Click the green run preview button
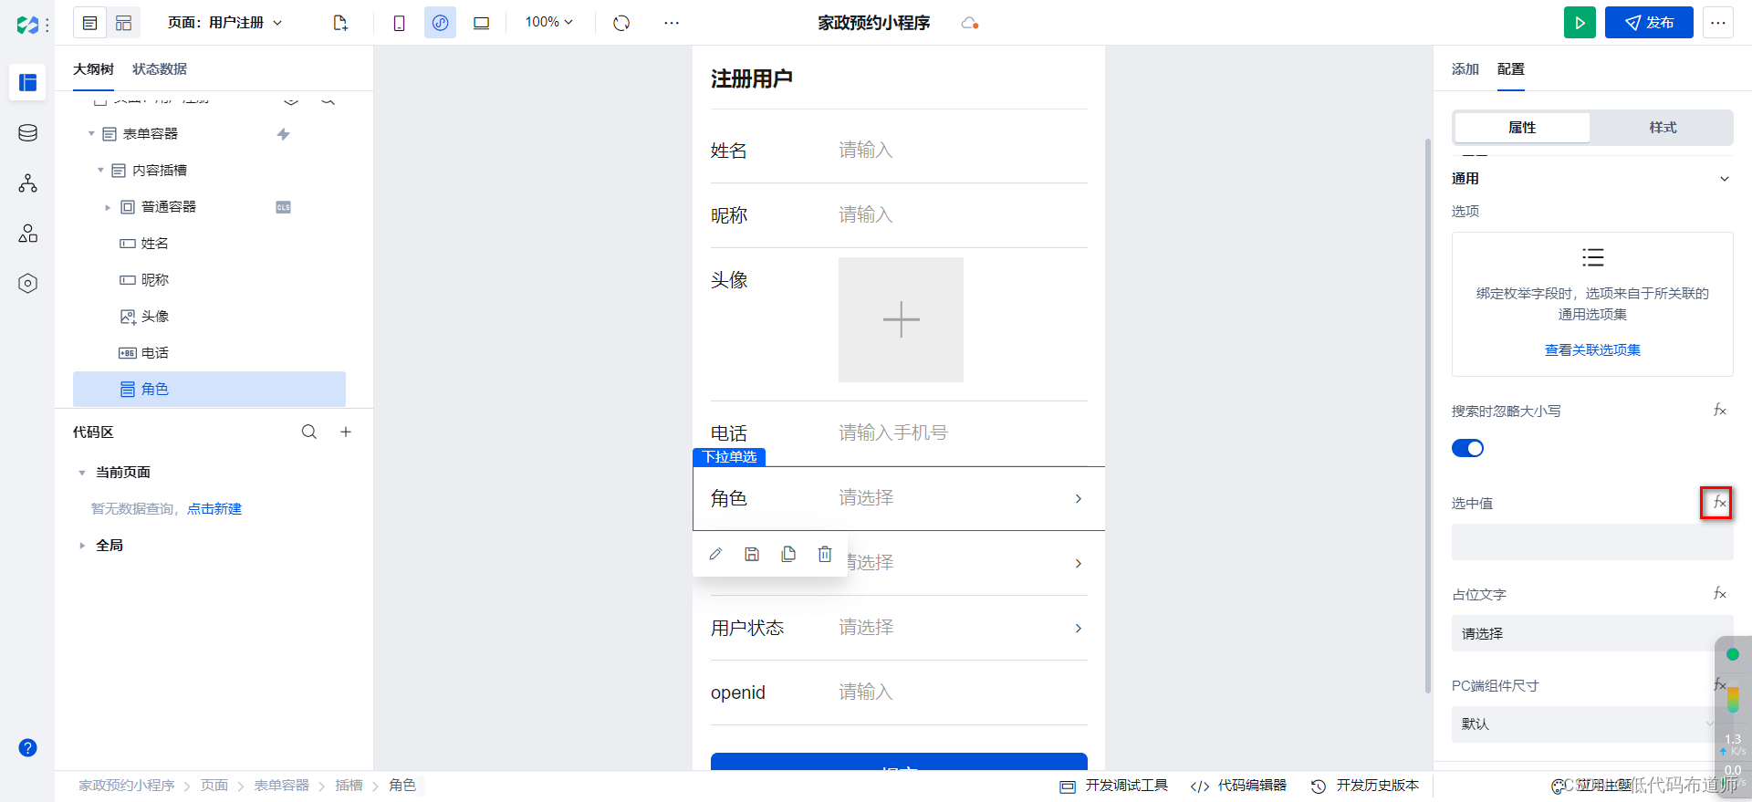 click(x=1580, y=23)
